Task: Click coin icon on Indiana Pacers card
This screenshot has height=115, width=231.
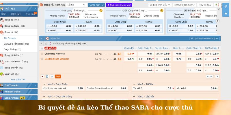Action: tap(162, 10)
